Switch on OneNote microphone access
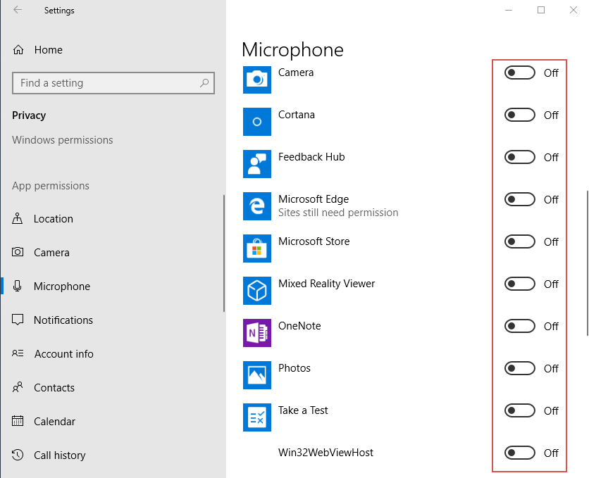This screenshot has height=478, width=589. pos(519,326)
